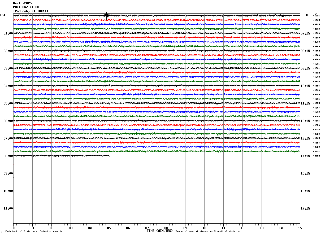This screenshot has height=235, width=321.
Task: Click the 09:00 CST time label
Action: [8, 173]
